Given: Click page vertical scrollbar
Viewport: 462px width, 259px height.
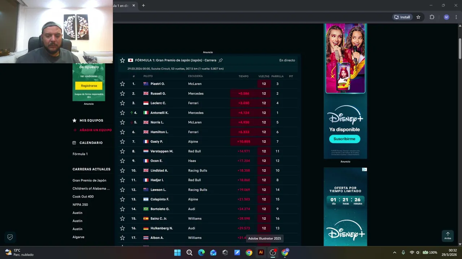Looking at the screenshot, I should click(x=460, y=49).
